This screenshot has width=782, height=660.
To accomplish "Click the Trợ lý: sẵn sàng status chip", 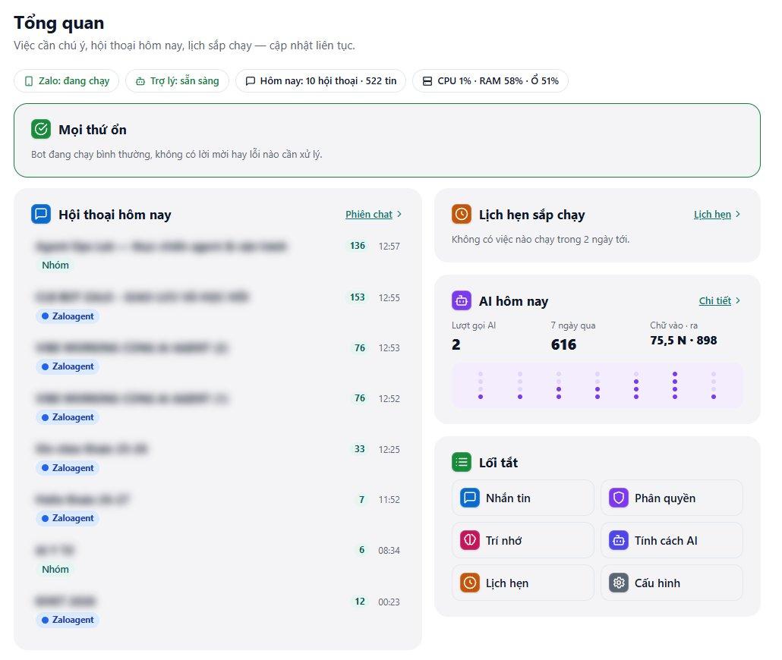I will pyautogui.click(x=177, y=80).
